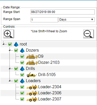Image resolution: width=97 pixels, height=105 pixels.
Task: Select the Loaders group label
Action: (x=33, y=81)
